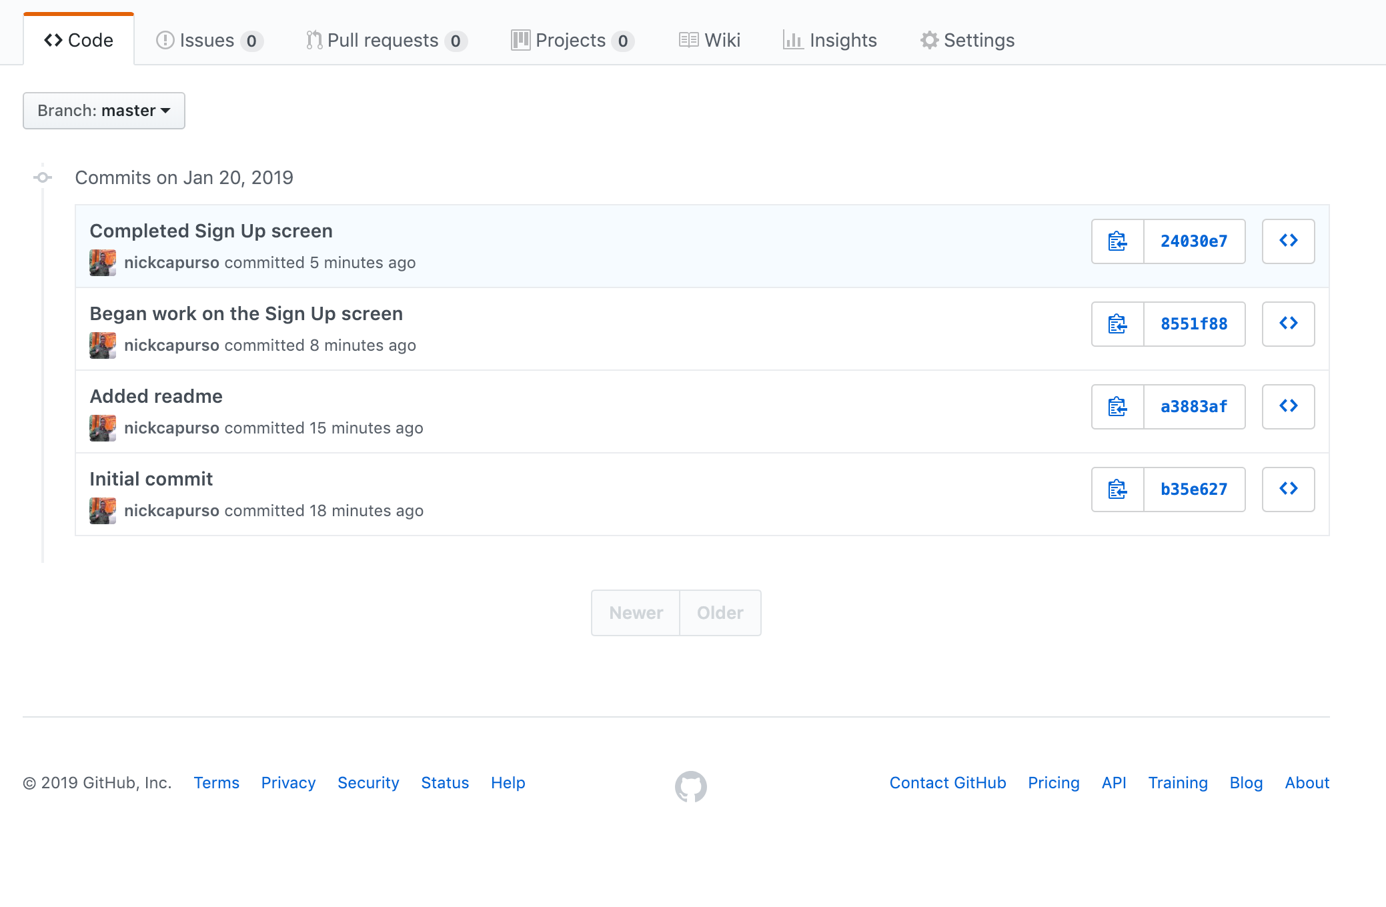Viewport: 1386px width, 907px height.
Task: Open commit hash 24030e7 link
Action: 1194,241
